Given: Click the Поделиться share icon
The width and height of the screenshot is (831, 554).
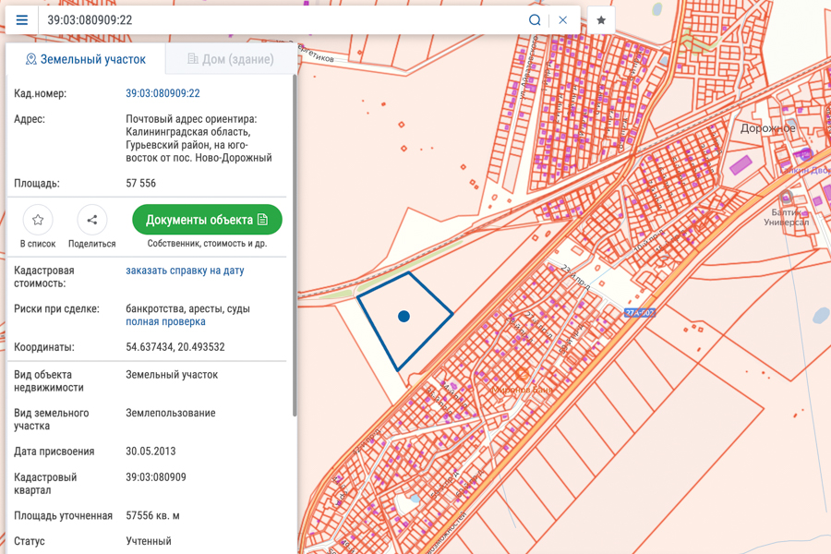Looking at the screenshot, I should click(x=91, y=220).
